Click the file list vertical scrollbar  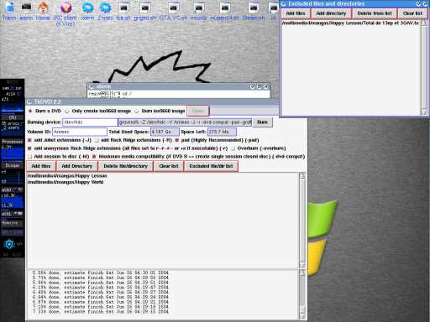[302, 221]
